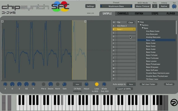Select Ana Bass 2.wav file

[x=153, y=31]
